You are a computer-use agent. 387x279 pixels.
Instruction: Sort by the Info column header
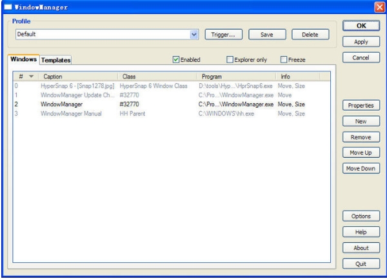click(x=297, y=77)
